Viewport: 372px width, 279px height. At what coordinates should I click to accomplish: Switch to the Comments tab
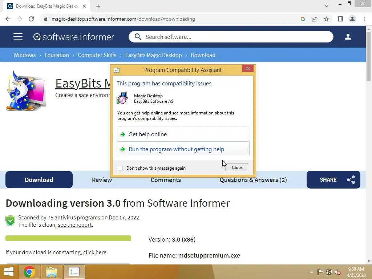tap(166, 180)
